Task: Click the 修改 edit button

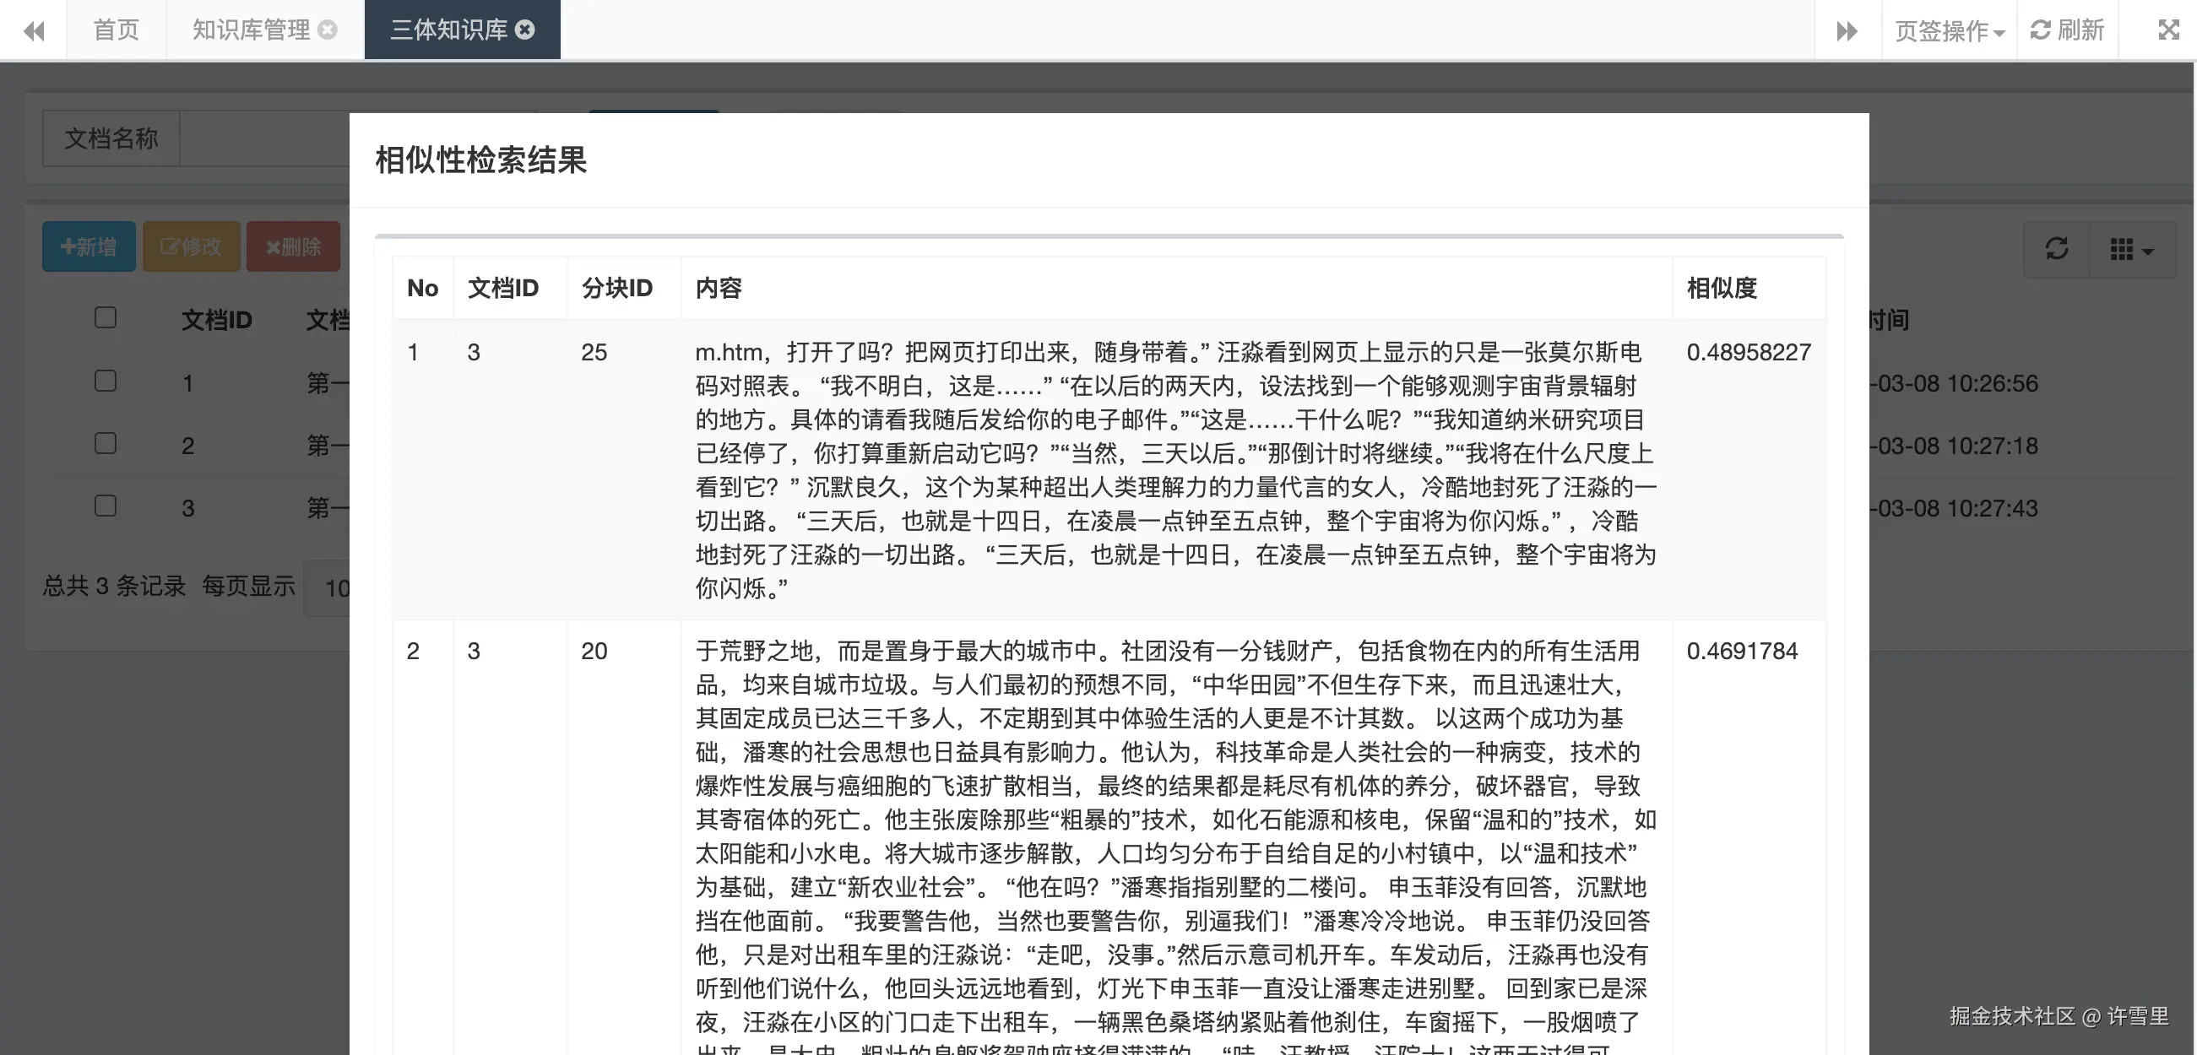Action: coord(191,247)
